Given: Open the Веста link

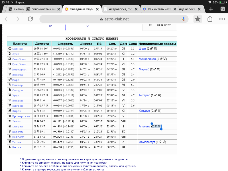Looking at the screenshot, I should [x=17, y=147].
